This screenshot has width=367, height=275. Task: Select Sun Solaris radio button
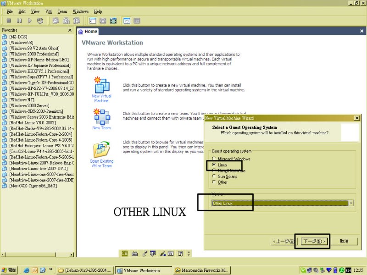pos(213,176)
